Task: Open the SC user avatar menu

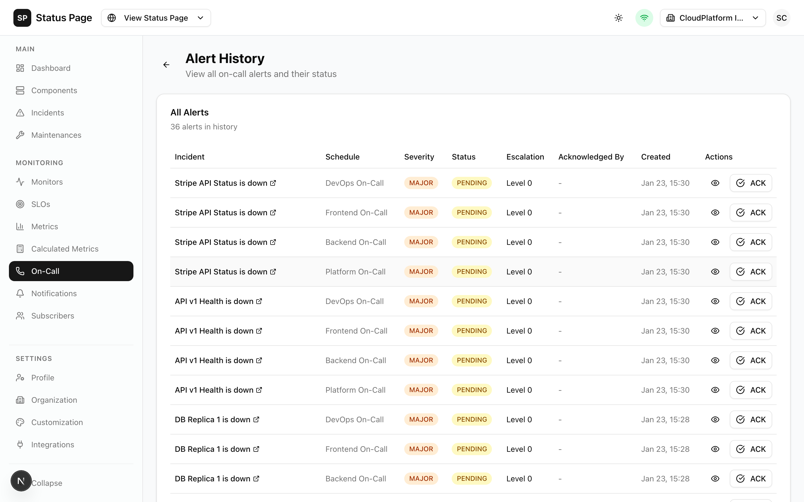Action: [781, 18]
